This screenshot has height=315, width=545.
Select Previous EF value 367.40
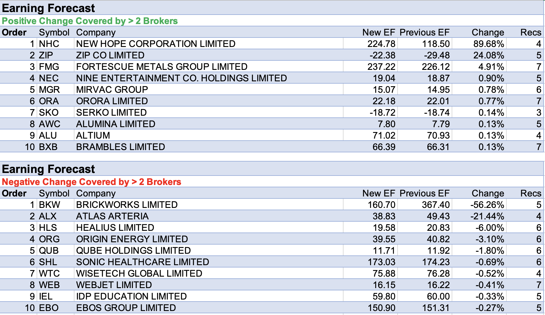[x=436, y=205]
